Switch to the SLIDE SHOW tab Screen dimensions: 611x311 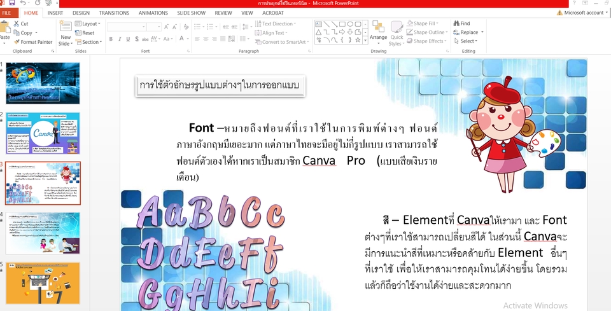pos(192,13)
